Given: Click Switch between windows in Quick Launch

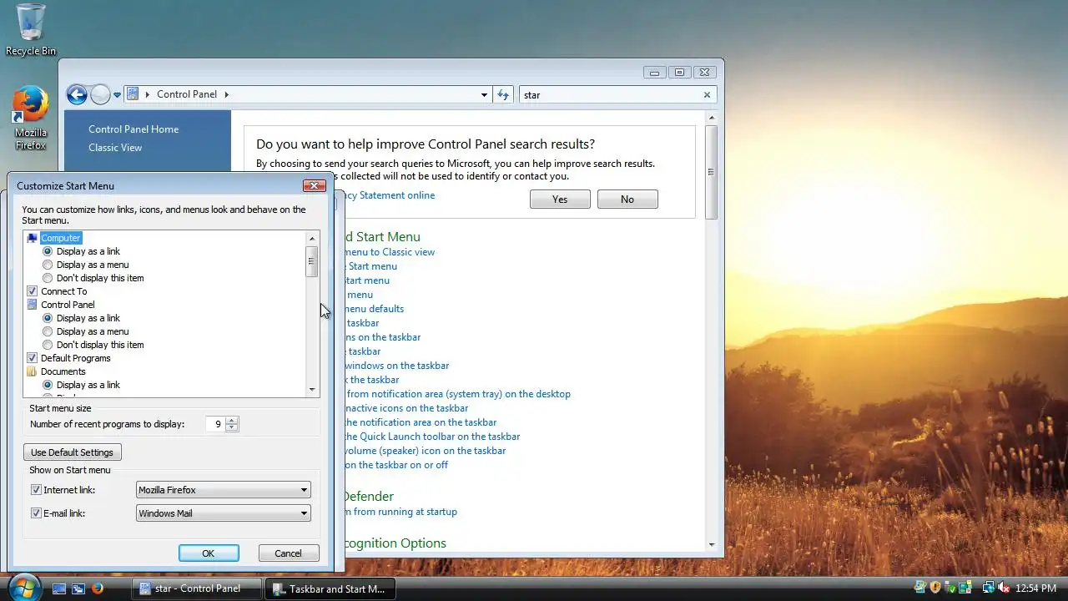Looking at the screenshot, I should point(78,588).
